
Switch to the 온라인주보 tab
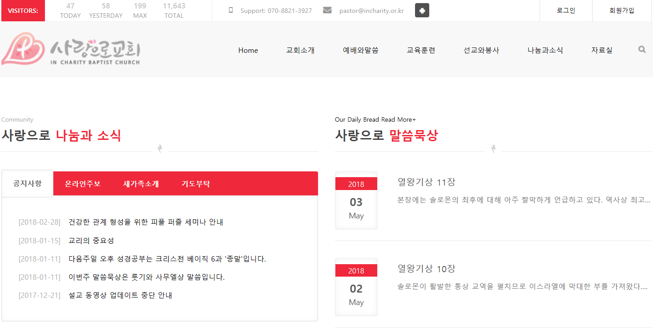click(x=83, y=183)
